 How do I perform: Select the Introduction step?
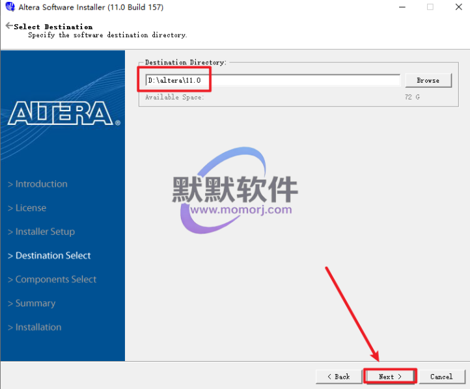pos(38,184)
